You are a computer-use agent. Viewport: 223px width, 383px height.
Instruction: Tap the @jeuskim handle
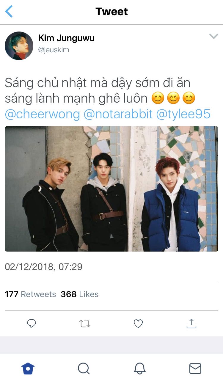point(54,50)
